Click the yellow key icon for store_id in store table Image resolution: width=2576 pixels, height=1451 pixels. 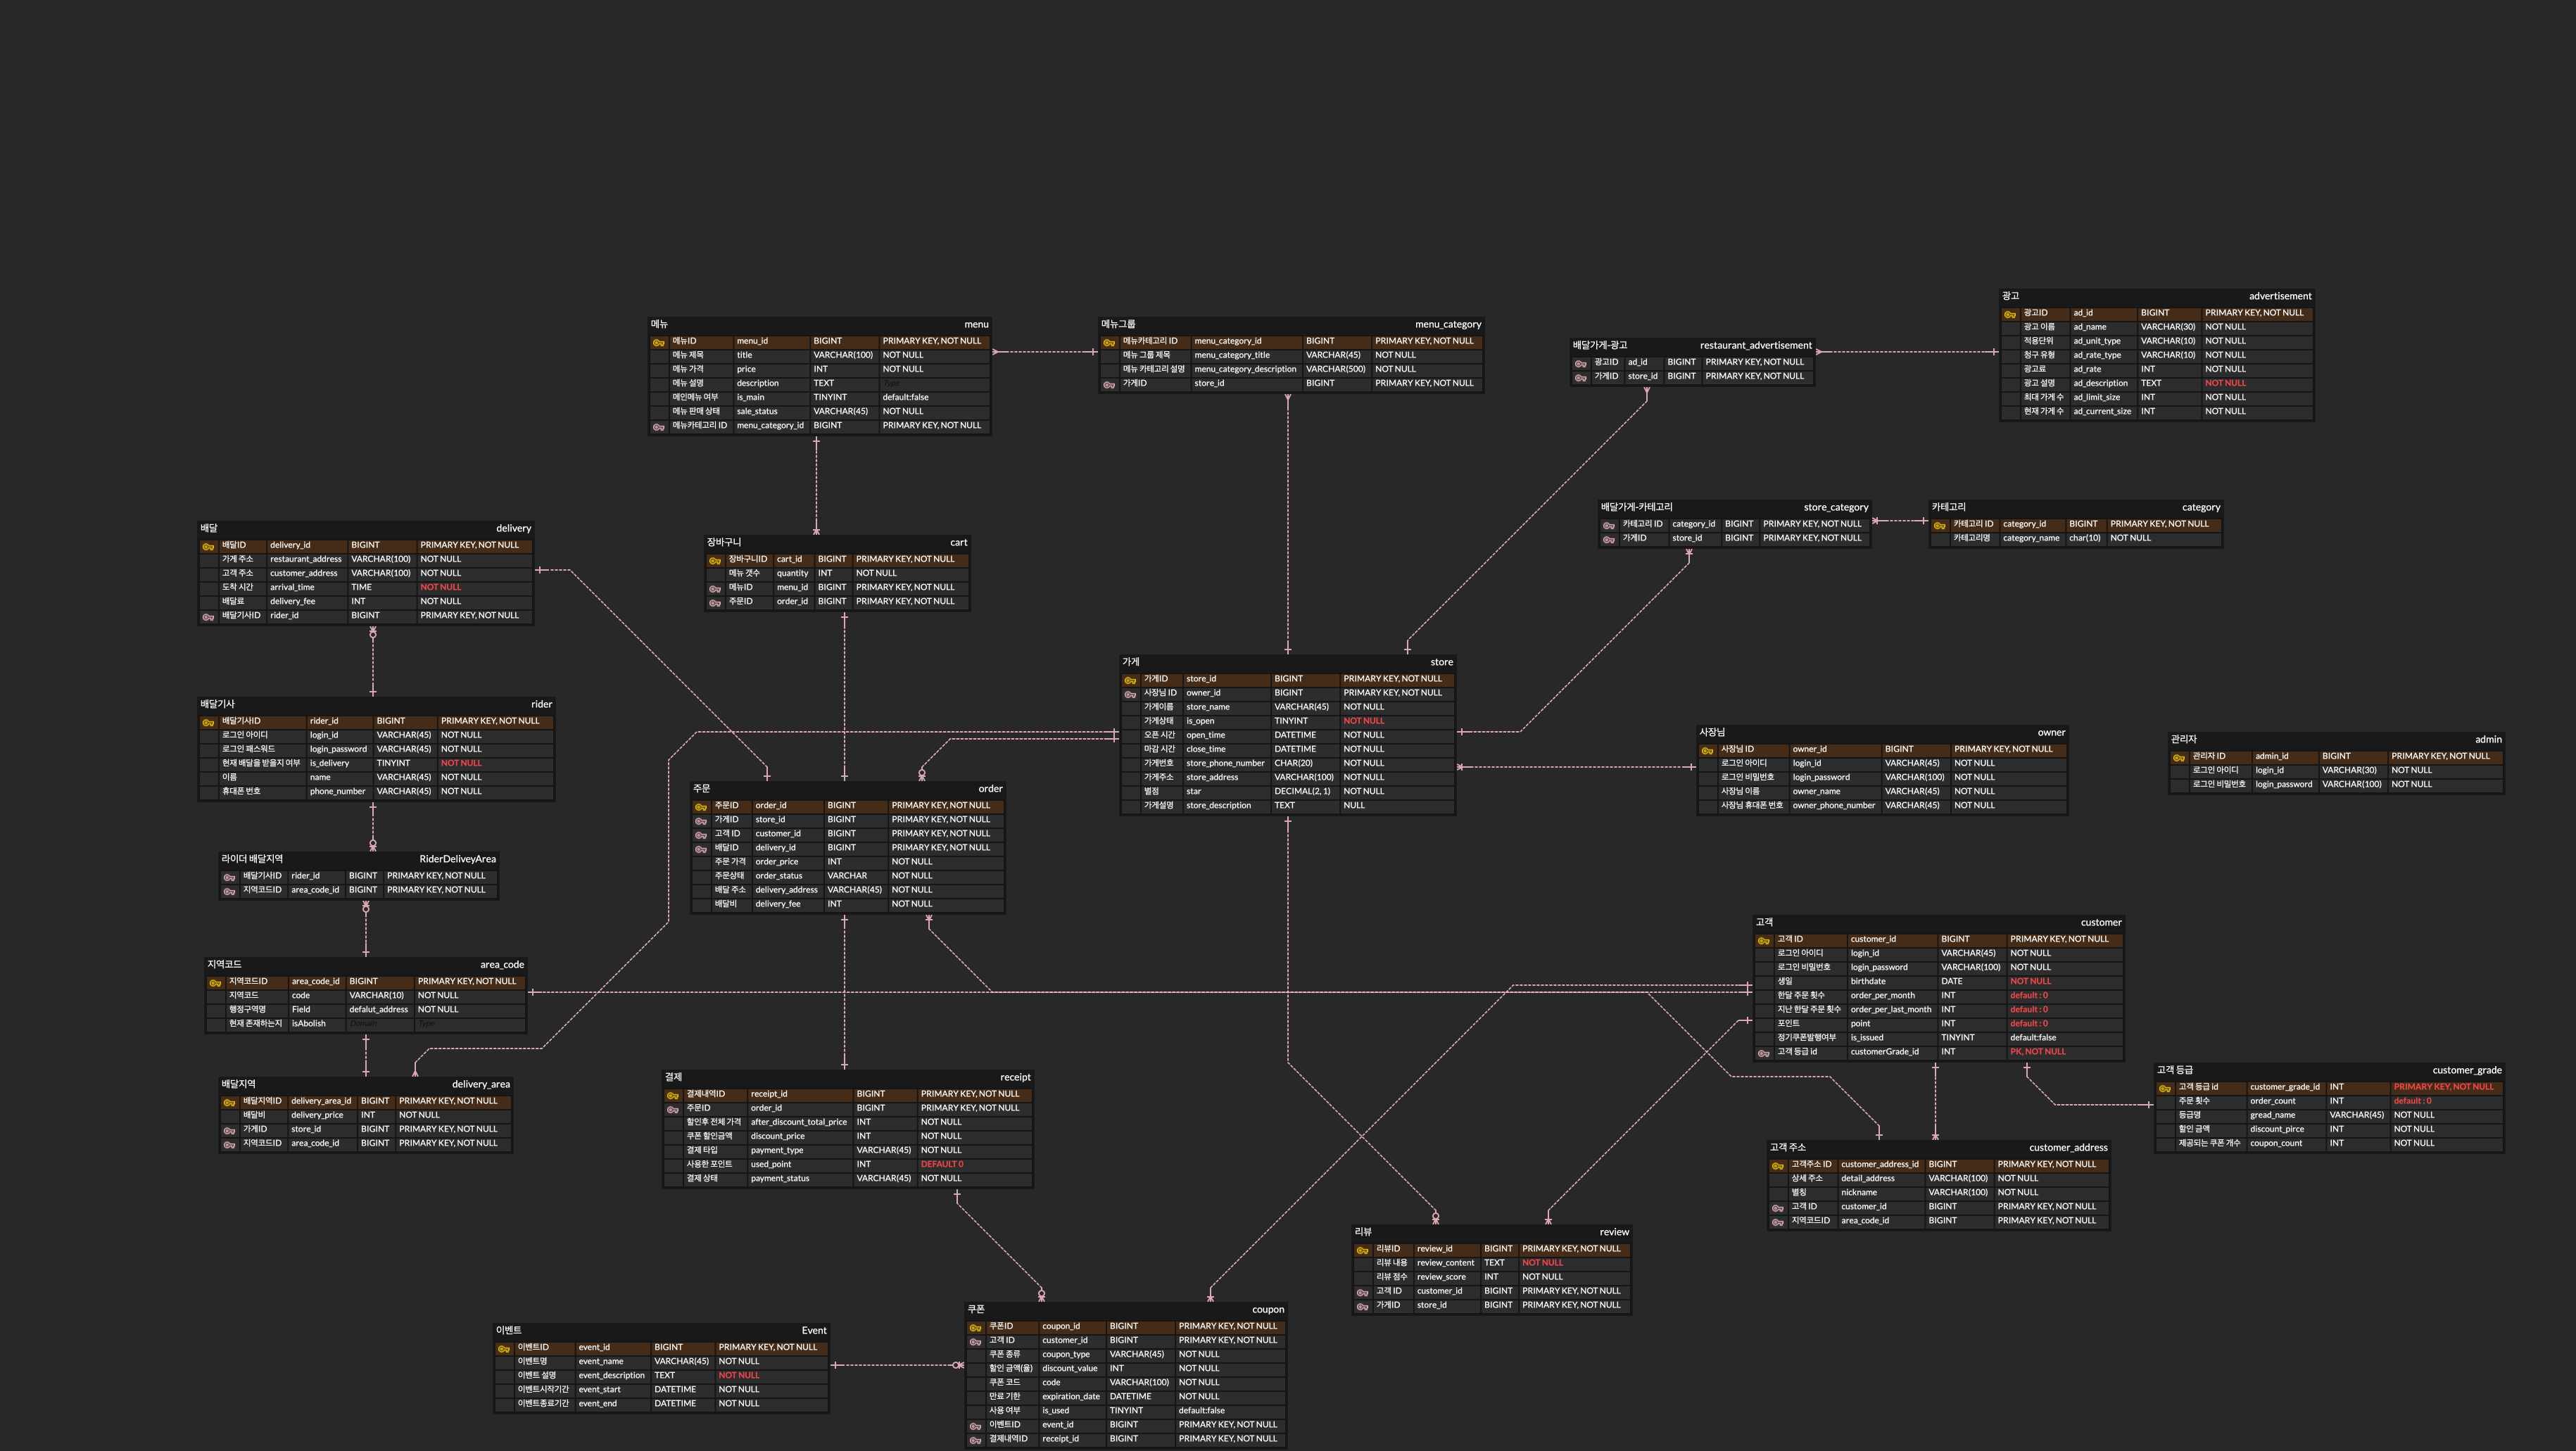[1130, 680]
